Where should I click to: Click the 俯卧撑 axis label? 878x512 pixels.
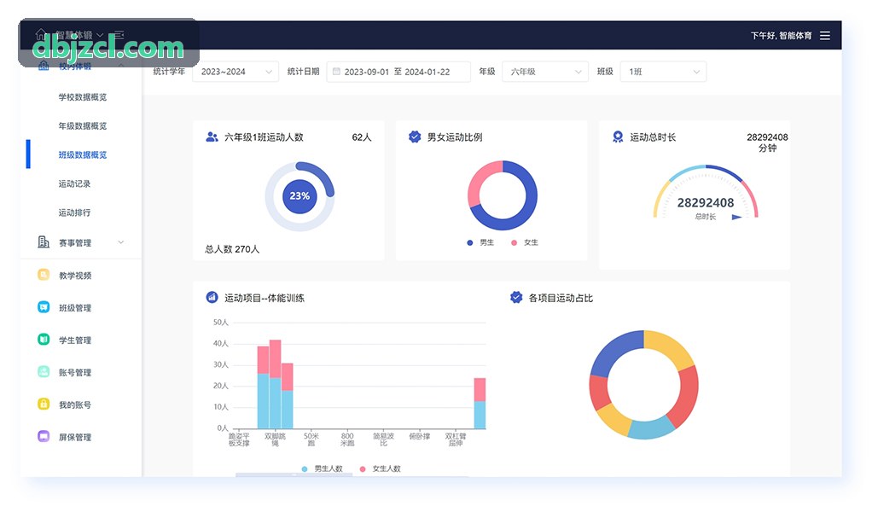click(x=420, y=436)
